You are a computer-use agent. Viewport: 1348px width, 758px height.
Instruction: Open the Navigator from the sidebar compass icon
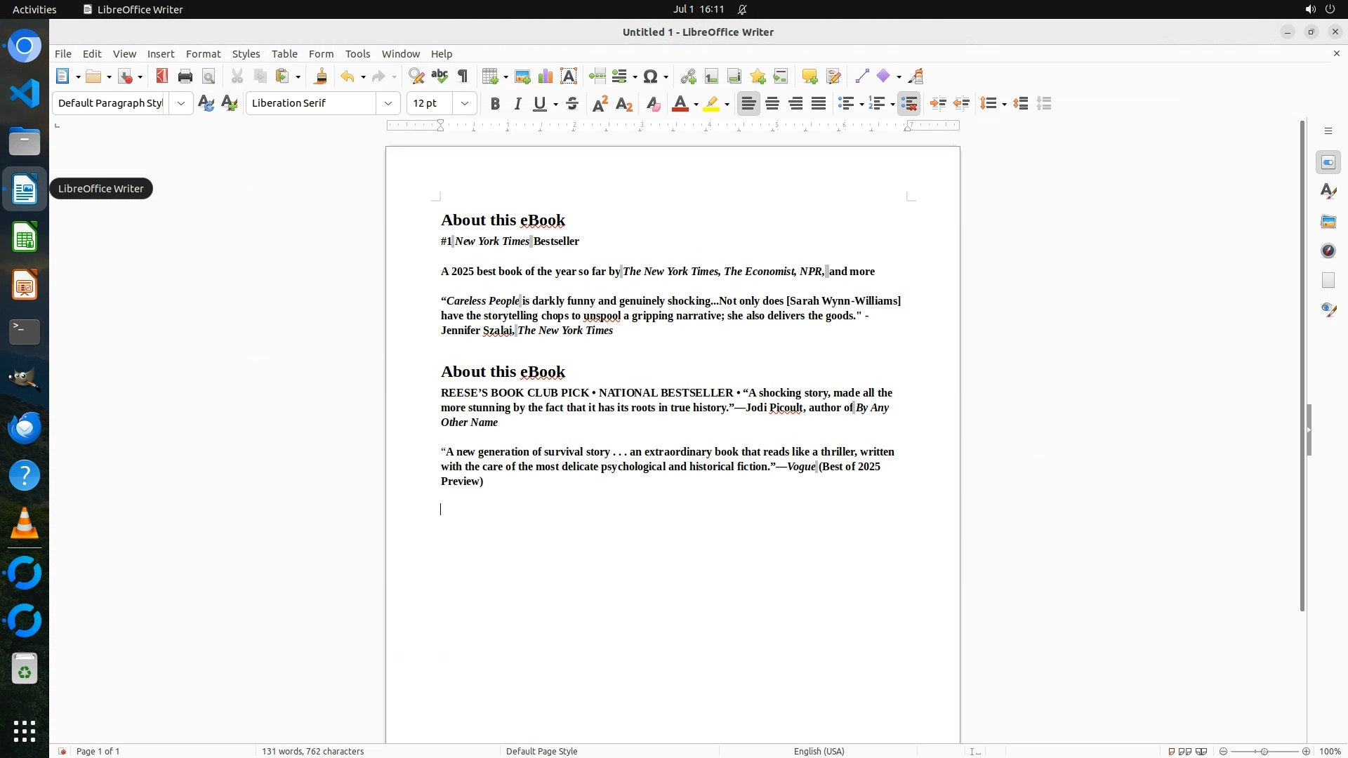1328,251
